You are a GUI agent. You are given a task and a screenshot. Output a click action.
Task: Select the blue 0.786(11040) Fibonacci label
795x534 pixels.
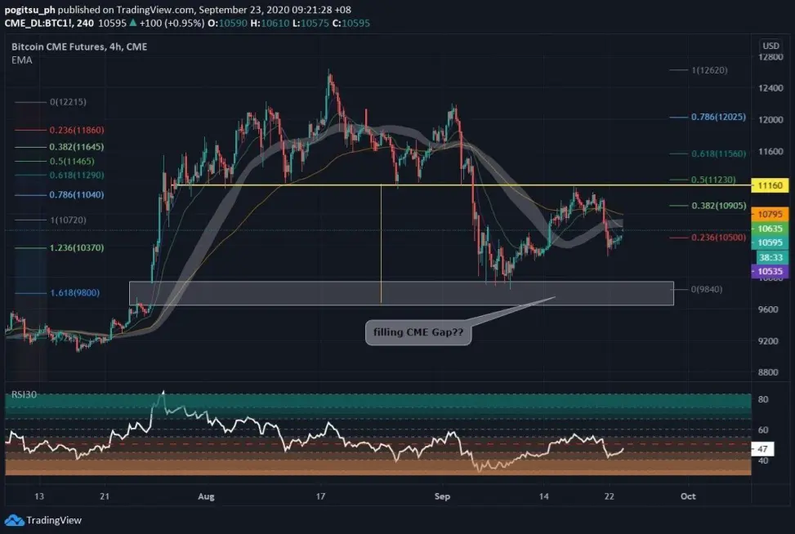tap(77, 194)
